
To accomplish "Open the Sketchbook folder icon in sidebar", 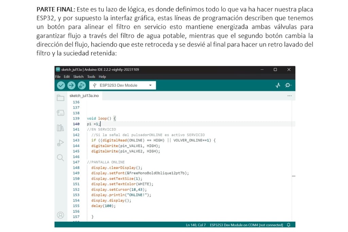I will [60, 98].
